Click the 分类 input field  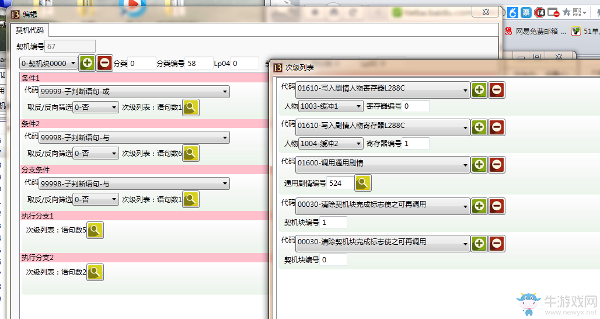[x=142, y=63]
